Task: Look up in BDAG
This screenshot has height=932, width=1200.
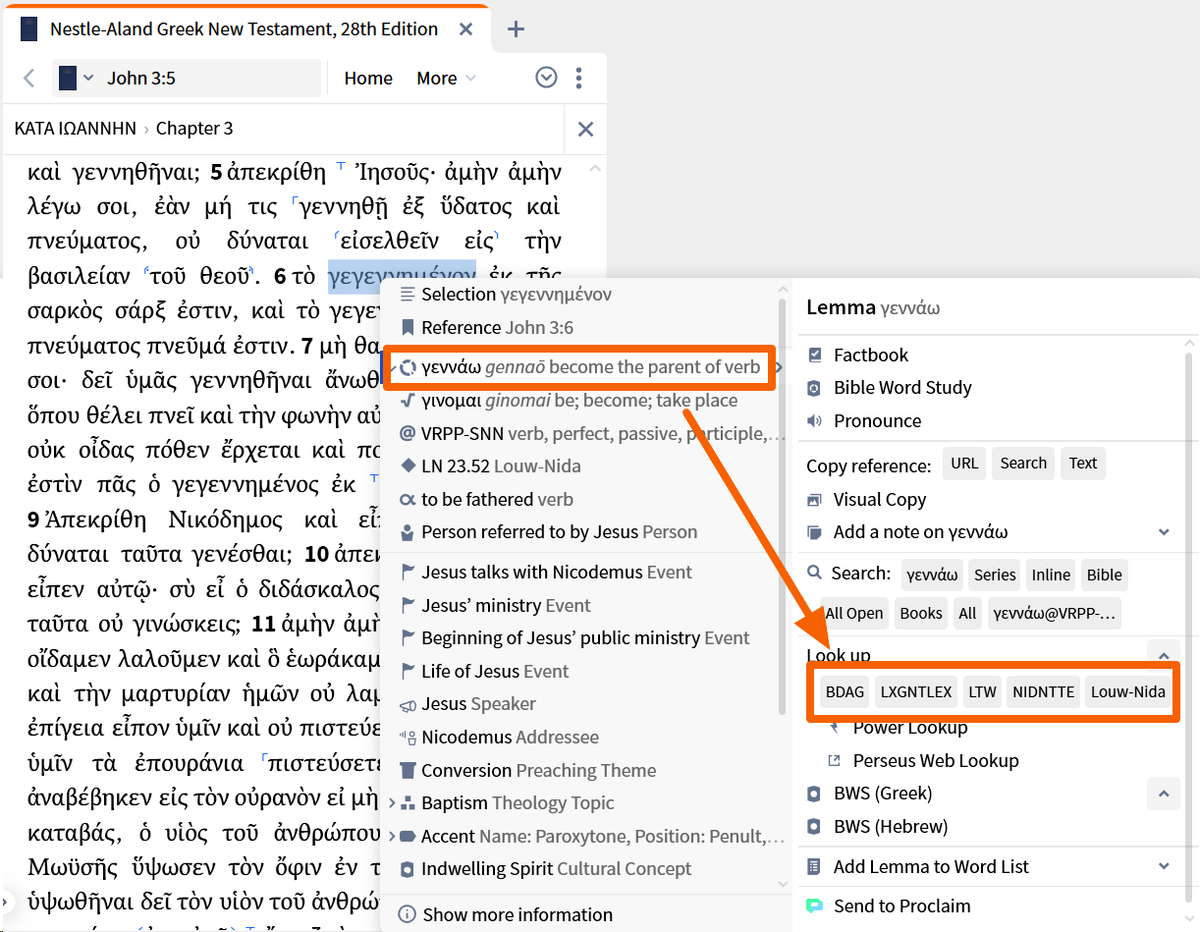Action: [x=845, y=691]
